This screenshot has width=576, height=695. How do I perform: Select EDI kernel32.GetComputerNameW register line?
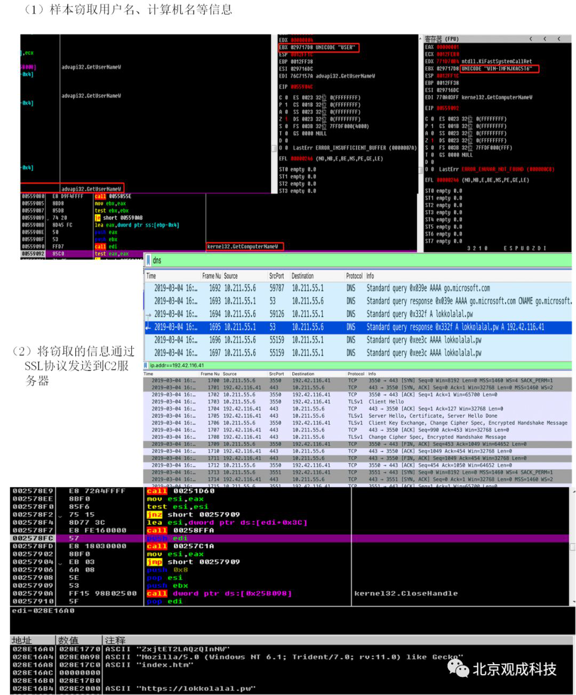pos(478,98)
